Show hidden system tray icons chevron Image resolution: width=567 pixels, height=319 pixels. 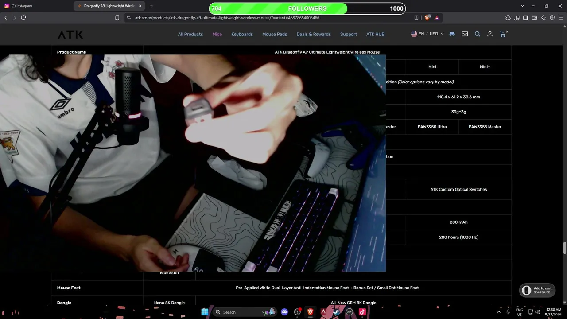pos(499,312)
